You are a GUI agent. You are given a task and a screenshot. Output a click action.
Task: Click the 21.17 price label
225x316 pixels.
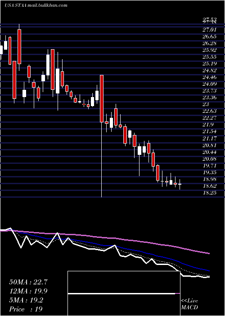pyautogui.click(x=209, y=139)
